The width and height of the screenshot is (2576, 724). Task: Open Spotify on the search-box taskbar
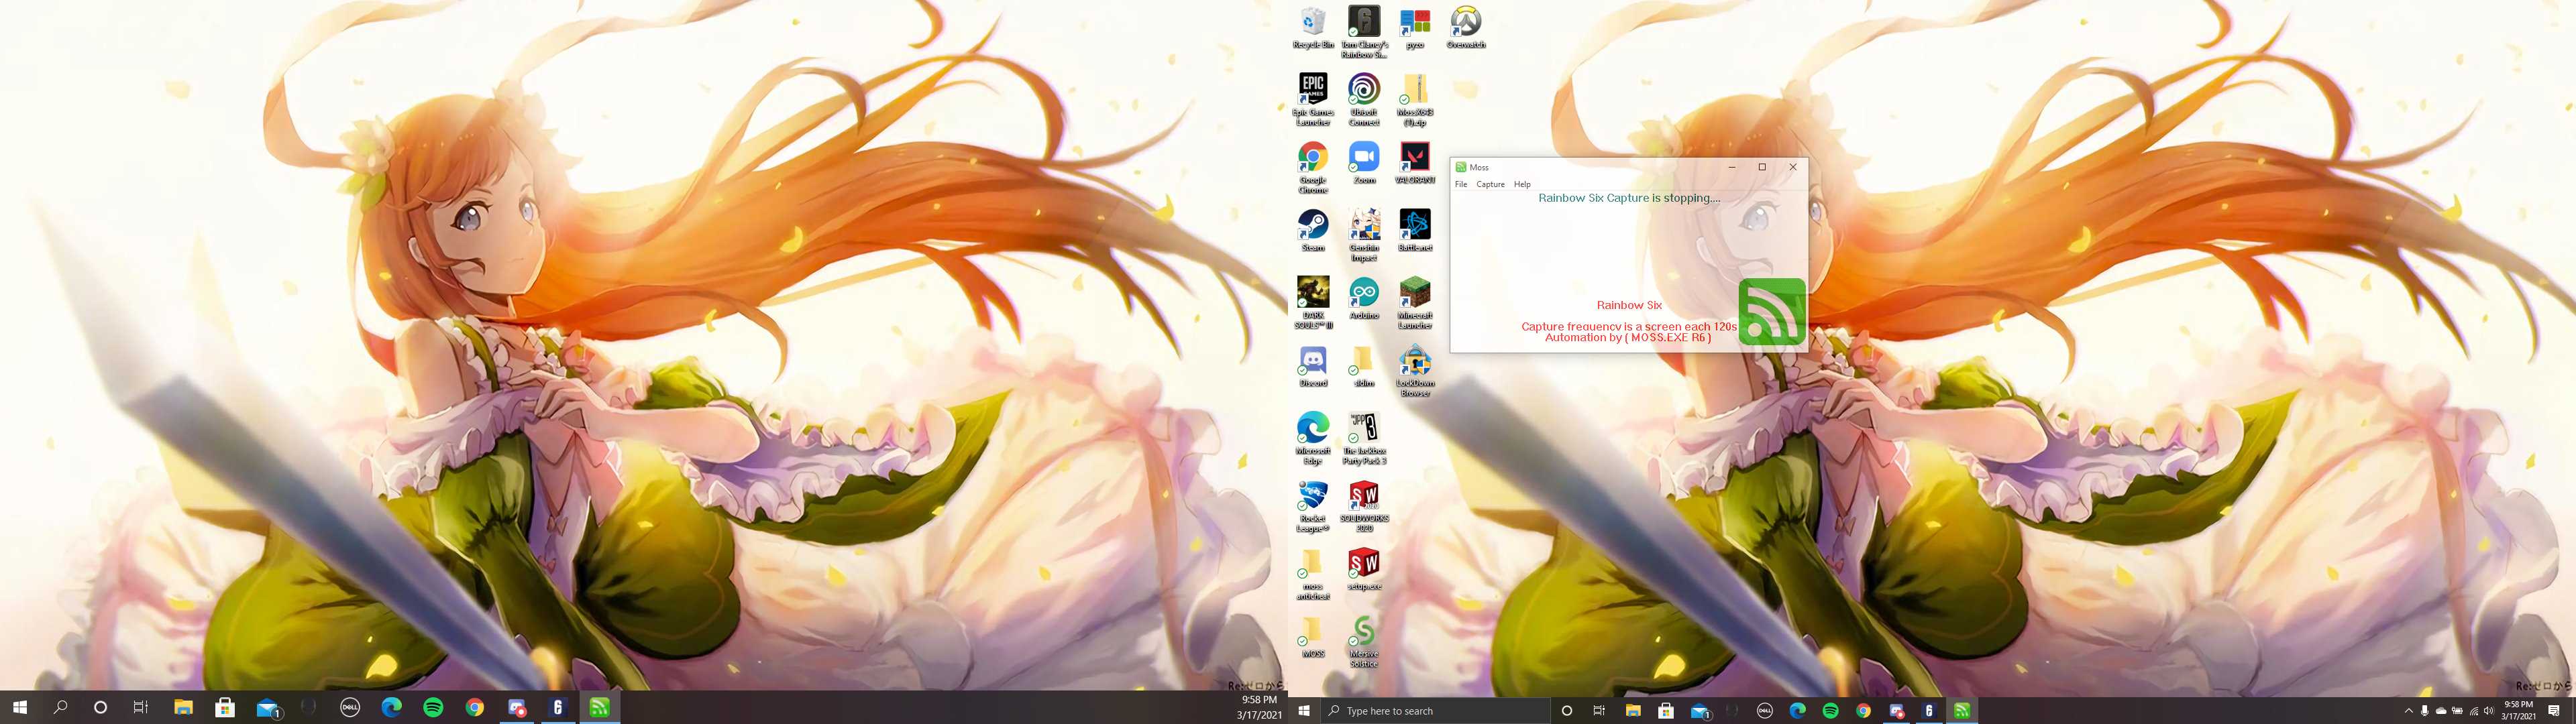pos(1830,711)
